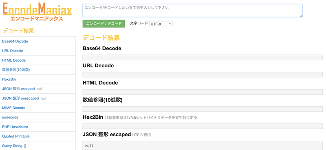This screenshot has height=150, width=326.
Task: Click the JSON 整形 escaped null result box
Action: 203,146
